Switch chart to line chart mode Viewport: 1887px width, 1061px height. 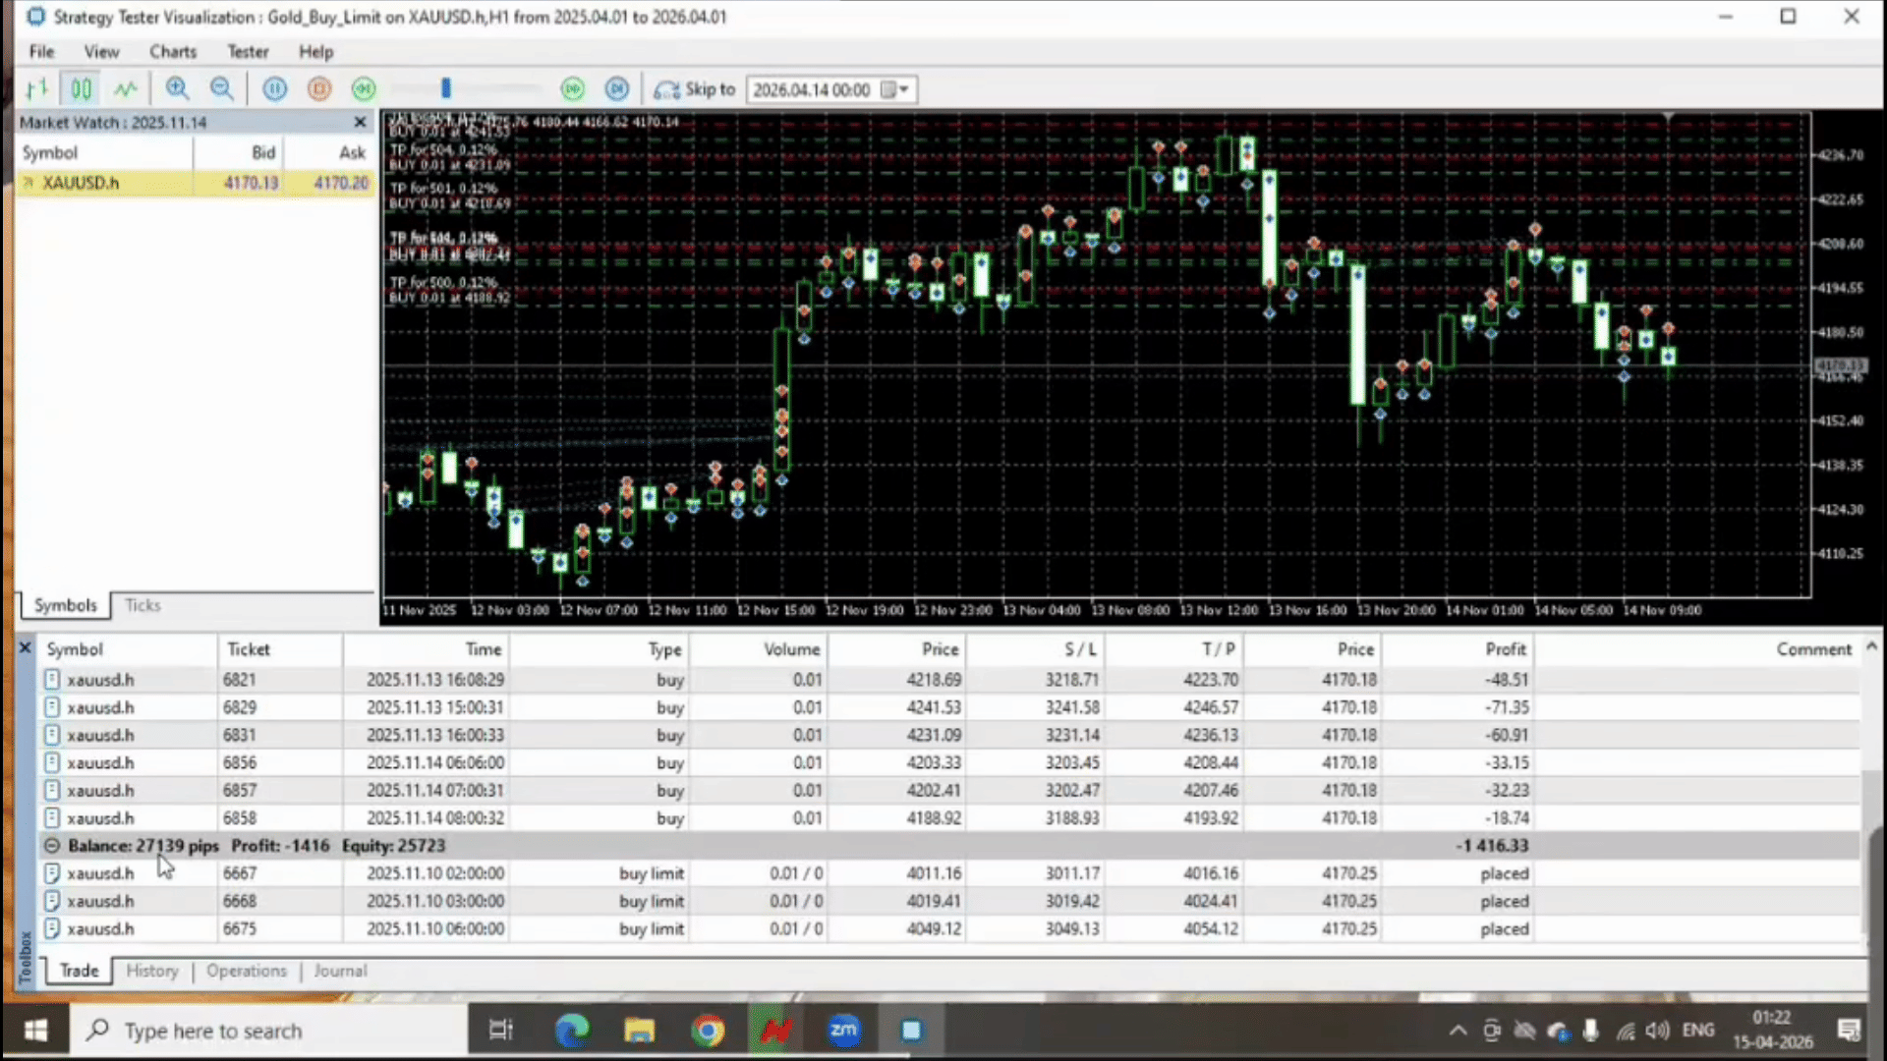125,89
